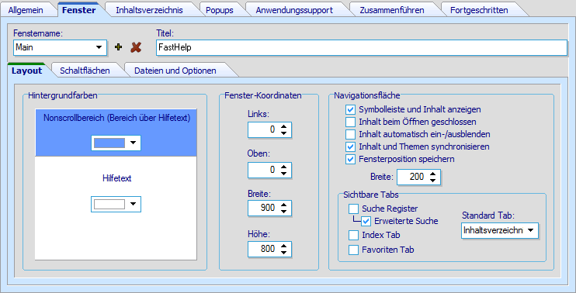Increase navigation Breite 200 with up arrow
Screen dimensions: 576x293
432,174
